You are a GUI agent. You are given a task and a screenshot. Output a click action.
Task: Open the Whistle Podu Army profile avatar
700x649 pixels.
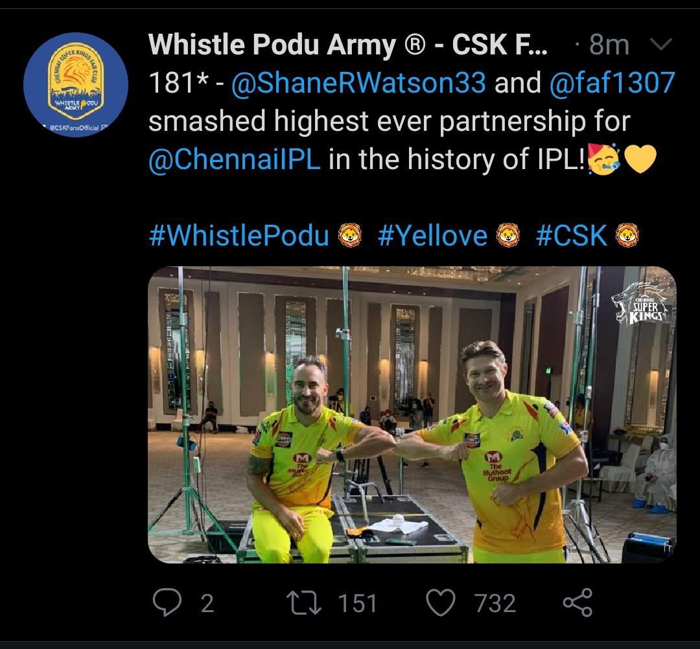[75, 85]
